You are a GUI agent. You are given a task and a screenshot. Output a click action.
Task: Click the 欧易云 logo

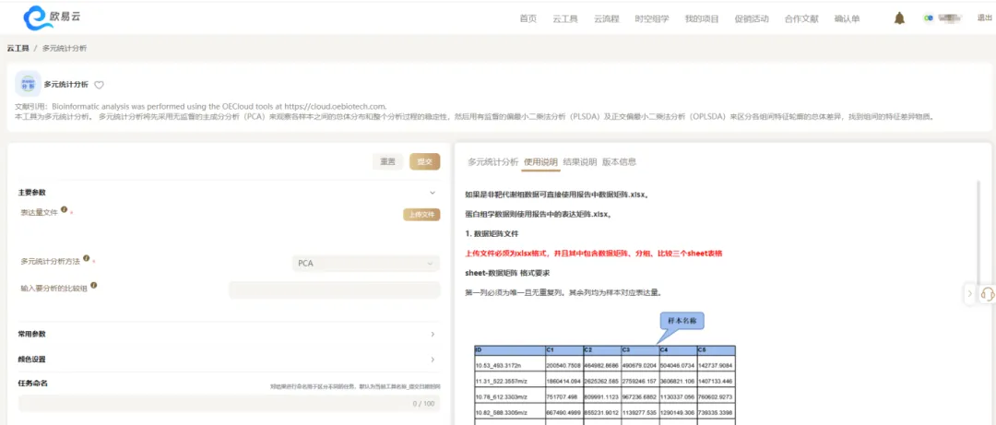click(51, 18)
